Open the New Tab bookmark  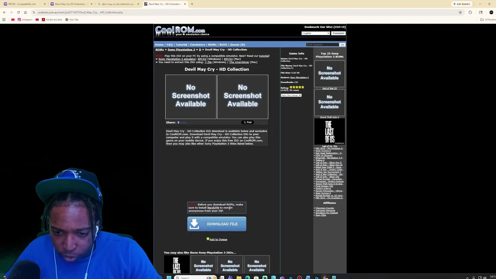coord(72,19)
